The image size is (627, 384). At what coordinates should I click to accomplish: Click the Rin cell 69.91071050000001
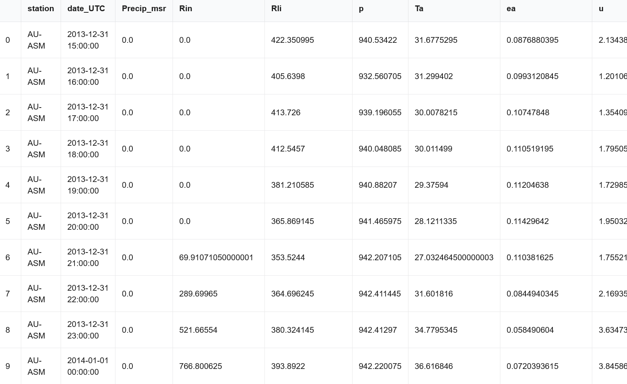[216, 258]
